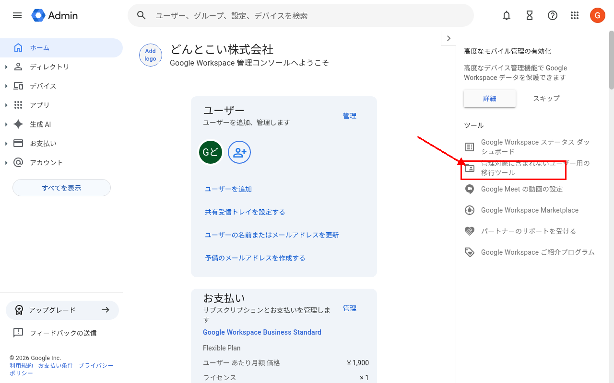The width and height of the screenshot is (614, 383).
Task: Click the add user person-plus icon
Action: pyautogui.click(x=239, y=152)
